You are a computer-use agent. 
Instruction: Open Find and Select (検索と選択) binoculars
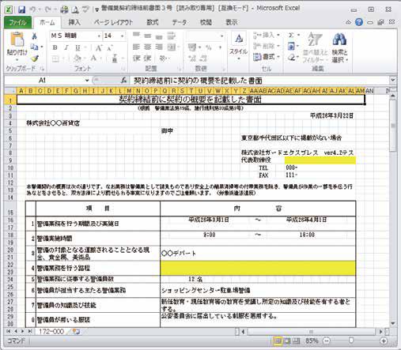340,47
